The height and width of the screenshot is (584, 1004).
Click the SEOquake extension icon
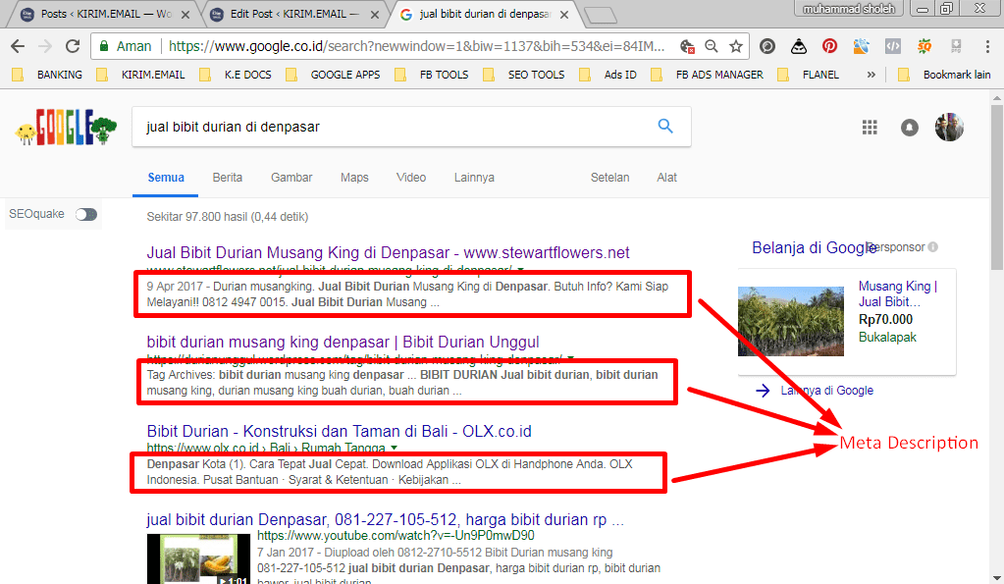pyautogui.click(x=923, y=46)
